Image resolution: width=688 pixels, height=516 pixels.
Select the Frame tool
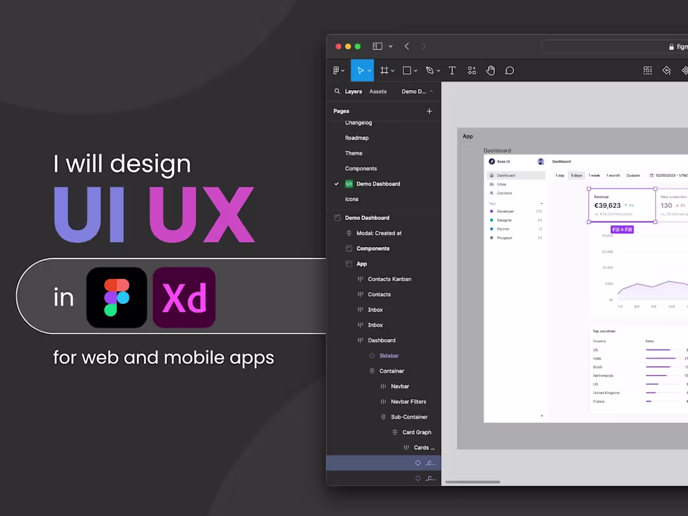(x=385, y=70)
